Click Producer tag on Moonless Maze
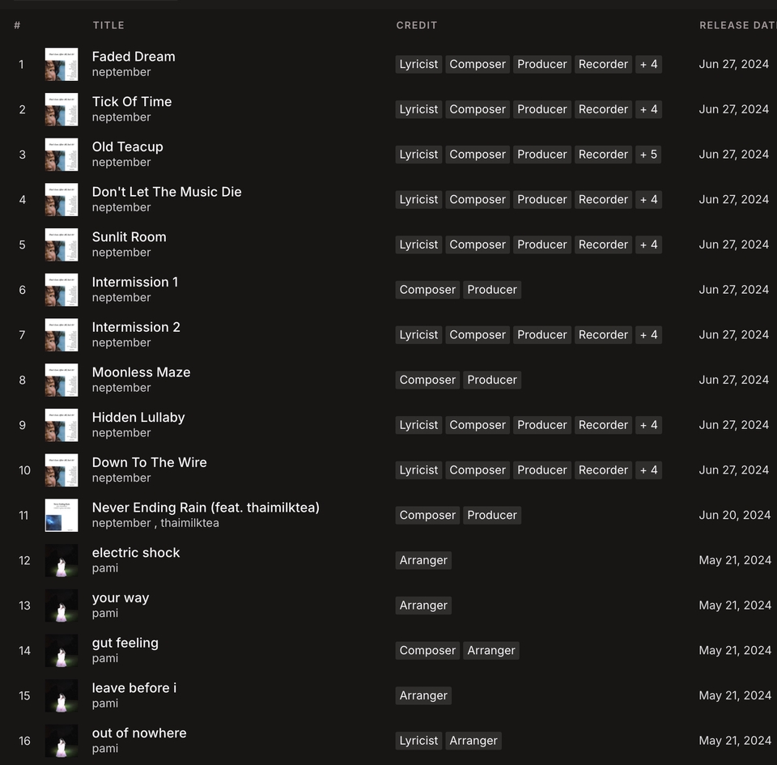 492,380
